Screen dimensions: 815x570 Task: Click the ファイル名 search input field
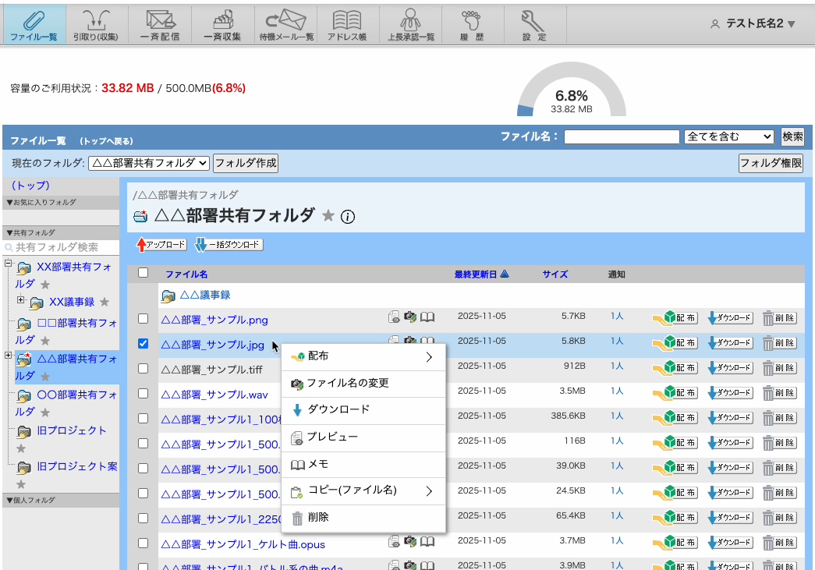tap(622, 136)
